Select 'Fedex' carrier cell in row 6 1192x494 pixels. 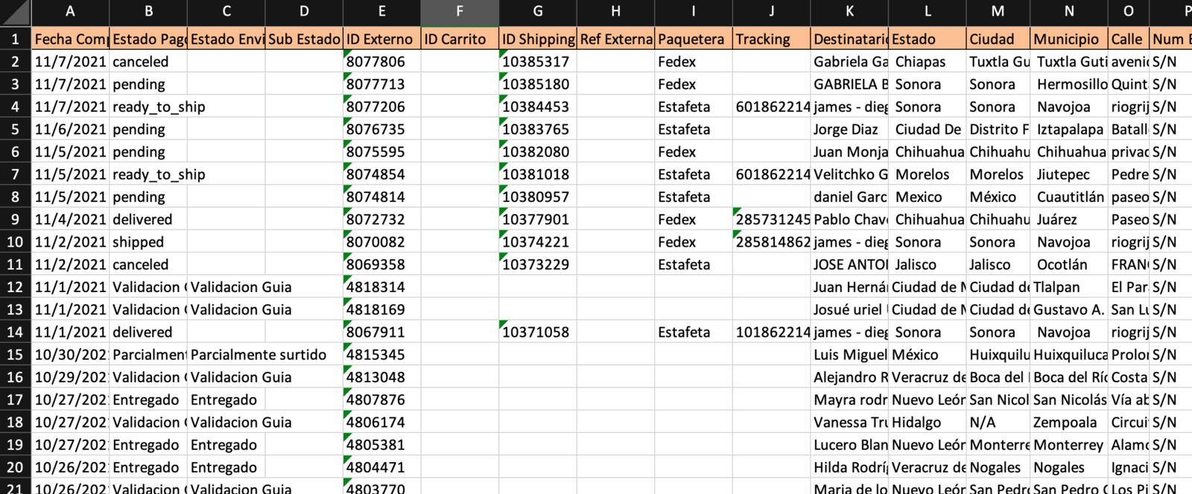coord(694,152)
